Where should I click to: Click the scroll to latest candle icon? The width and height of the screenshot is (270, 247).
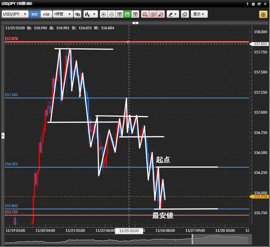(x=135, y=14)
